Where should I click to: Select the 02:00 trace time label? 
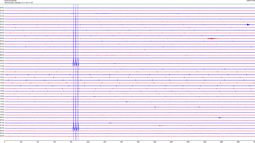2,19
